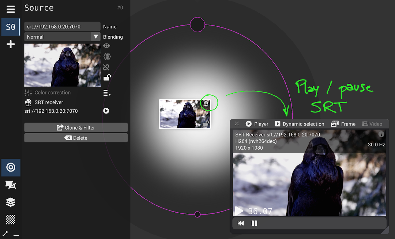Delete the current source
Screen dimensions: 395x239
pos(76,138)
